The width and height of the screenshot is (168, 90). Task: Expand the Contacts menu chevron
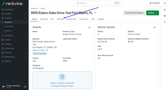coord(26,53)
